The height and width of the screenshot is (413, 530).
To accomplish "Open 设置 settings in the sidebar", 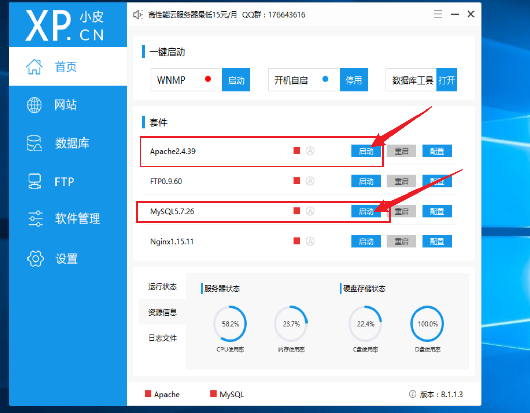I will pos(68,259).
